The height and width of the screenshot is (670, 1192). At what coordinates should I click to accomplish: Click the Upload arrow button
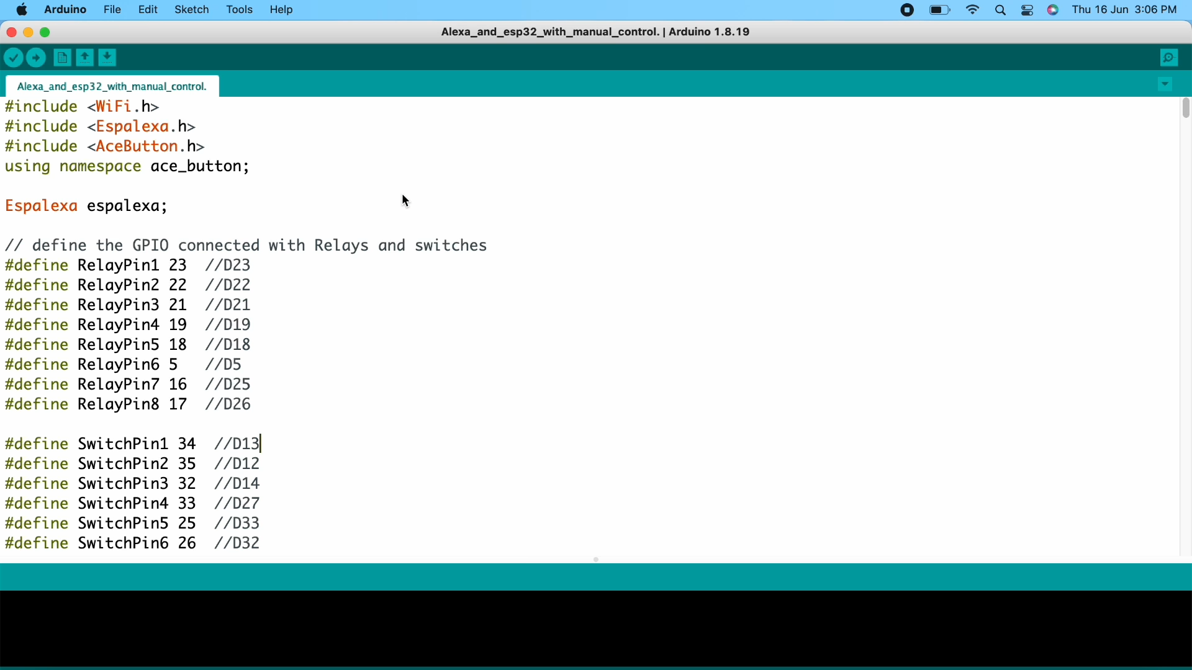37,58
